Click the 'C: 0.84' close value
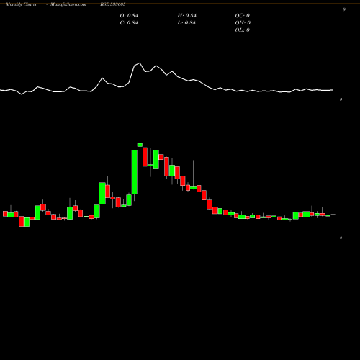Image resolution: width=360 pixels, height=360 pixels. (x=129, y=23)
